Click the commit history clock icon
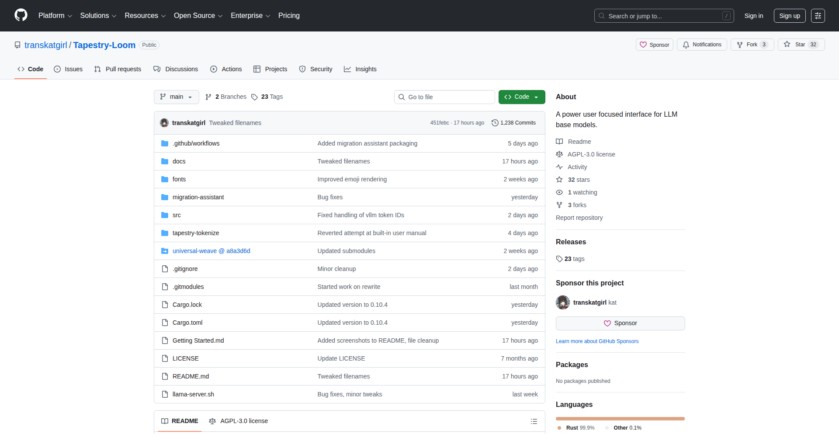This screenshot has height=434, width=839. coord(495,123)
